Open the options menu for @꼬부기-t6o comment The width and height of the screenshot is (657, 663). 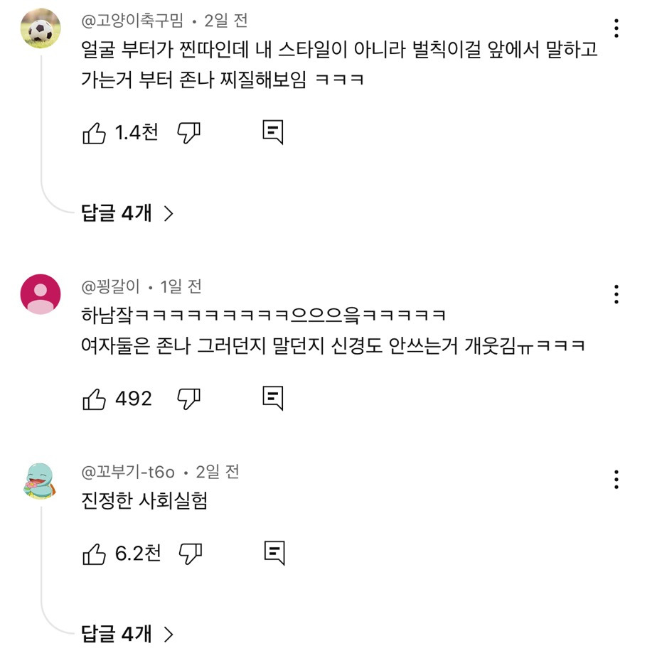616,479
